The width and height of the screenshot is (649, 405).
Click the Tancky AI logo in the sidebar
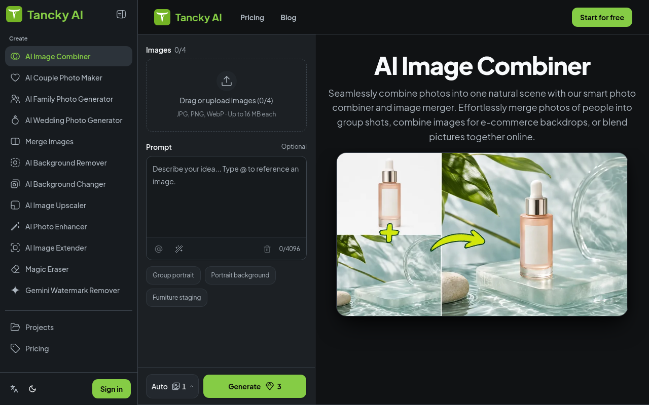(45, 15)
